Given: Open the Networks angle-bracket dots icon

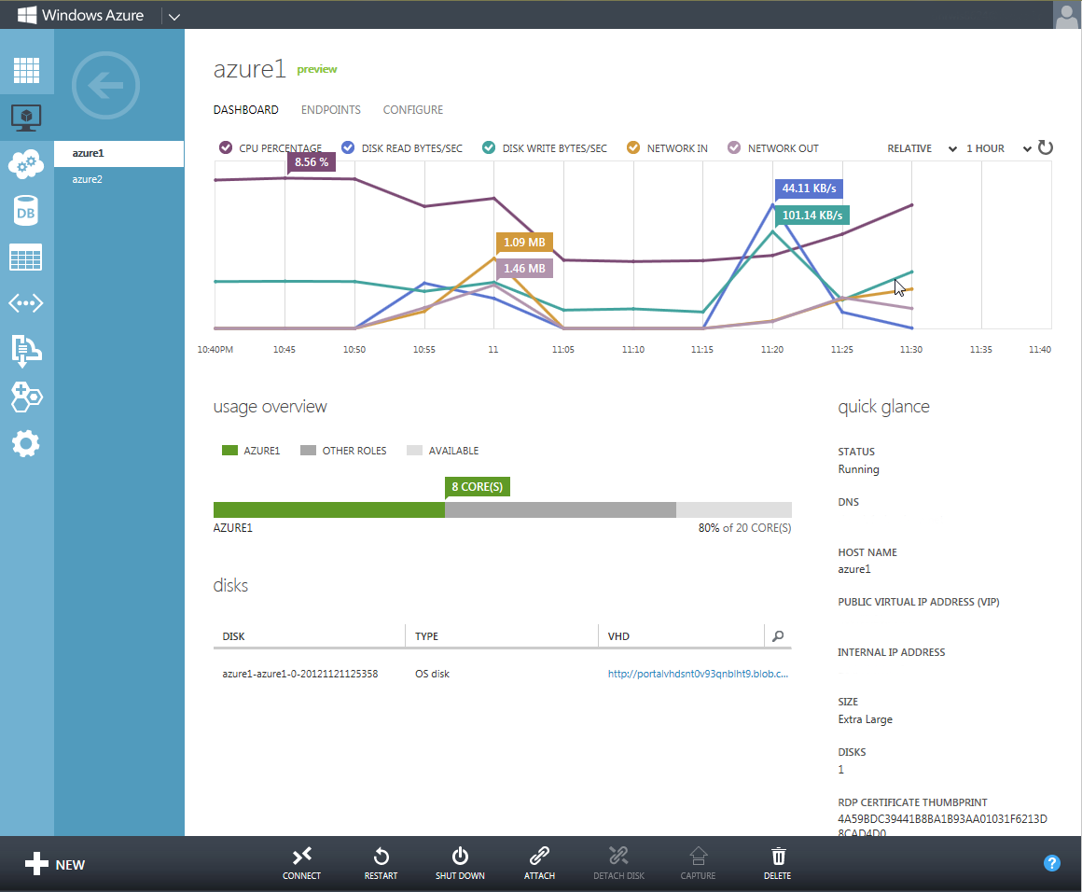Looking at the screenshot, I should [26, 303].
